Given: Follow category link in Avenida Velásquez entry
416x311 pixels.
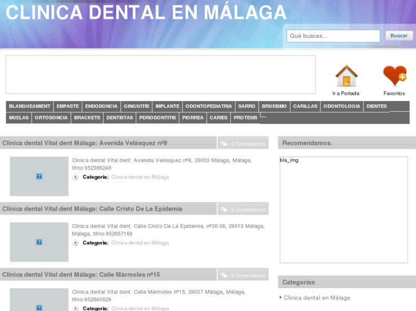Looking at the screenshot, I should pos(140,177).
